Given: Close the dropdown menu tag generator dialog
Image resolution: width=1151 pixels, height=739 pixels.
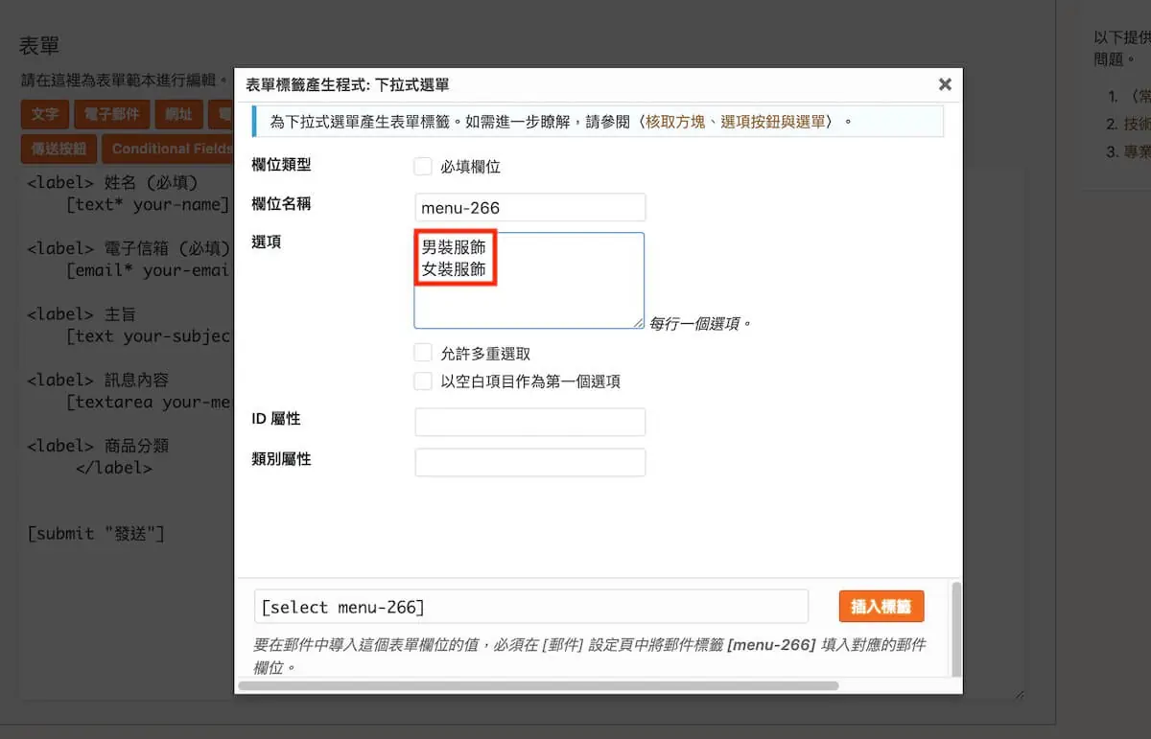Looking at the screenshot, I should [x=945, y=84].
